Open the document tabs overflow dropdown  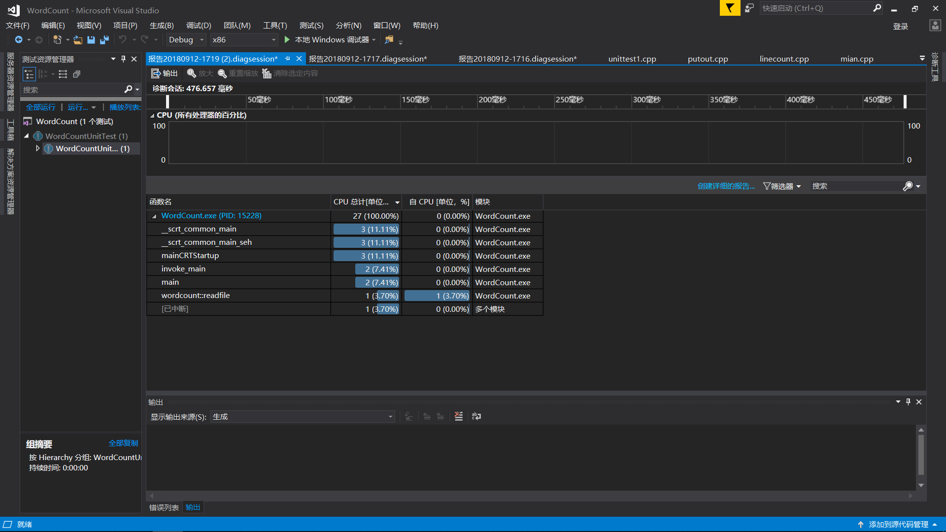(922, 59)
